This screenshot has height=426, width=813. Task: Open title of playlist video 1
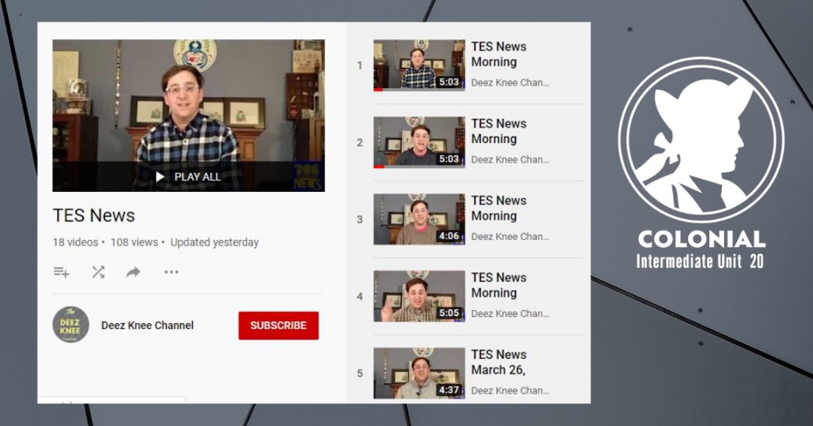(x=499, y=54)
